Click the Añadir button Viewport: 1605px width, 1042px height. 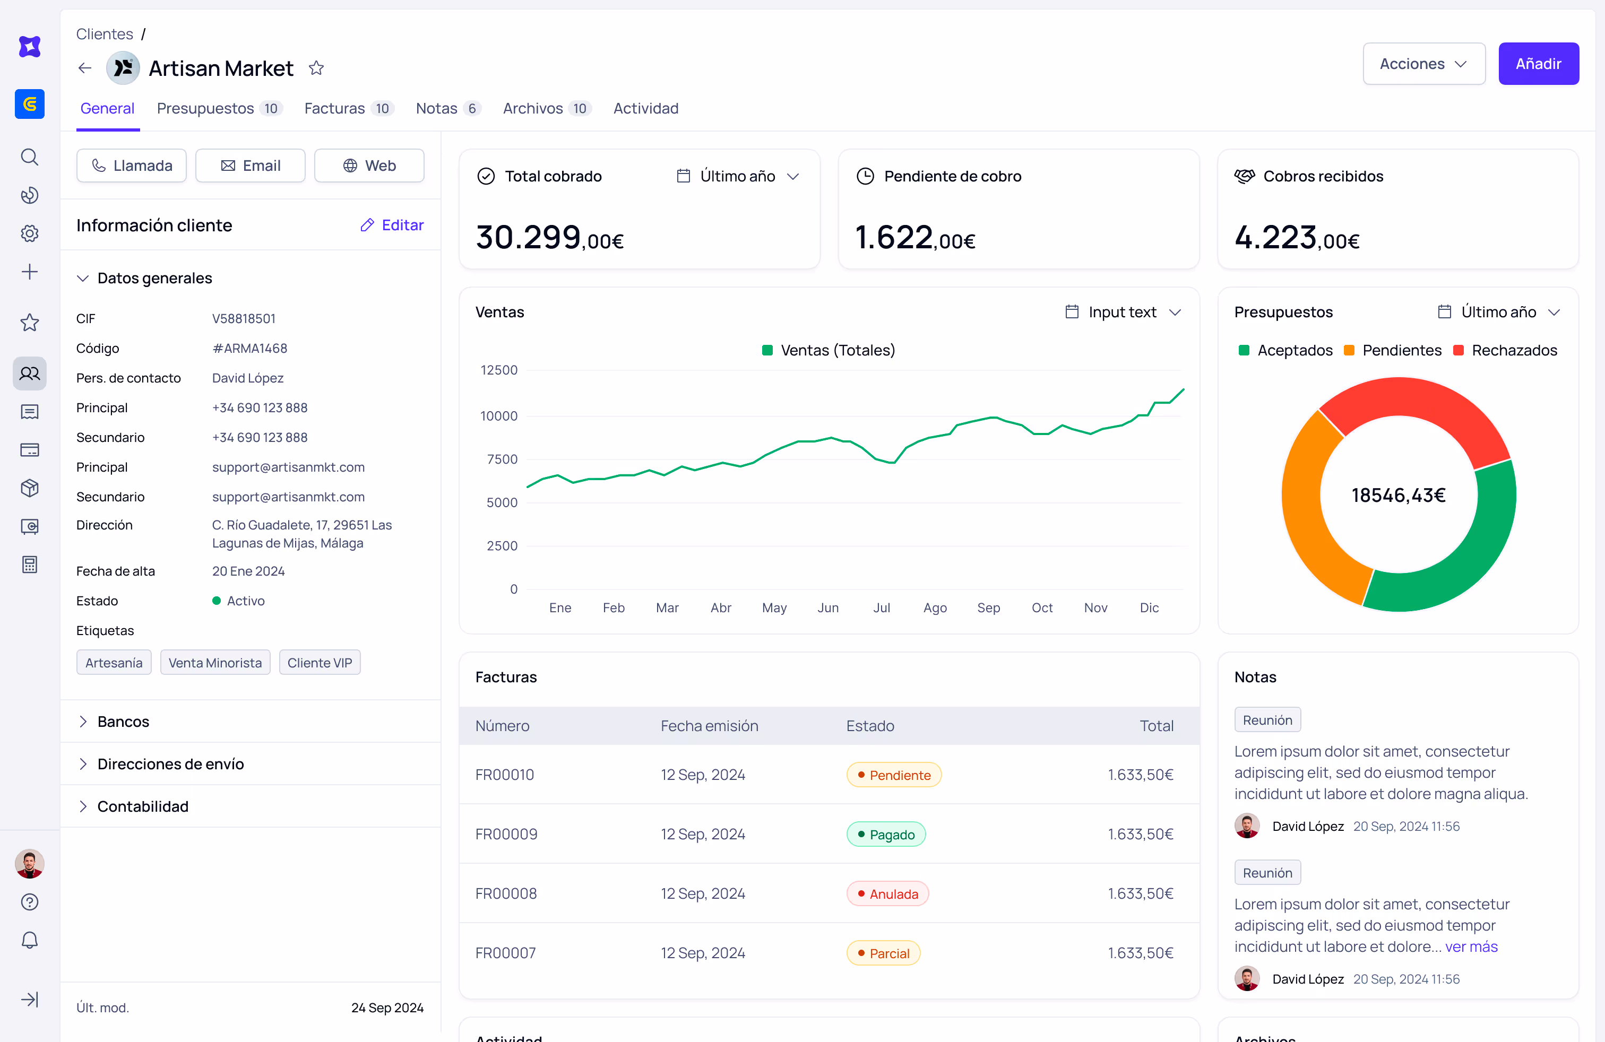[1538, 64]
